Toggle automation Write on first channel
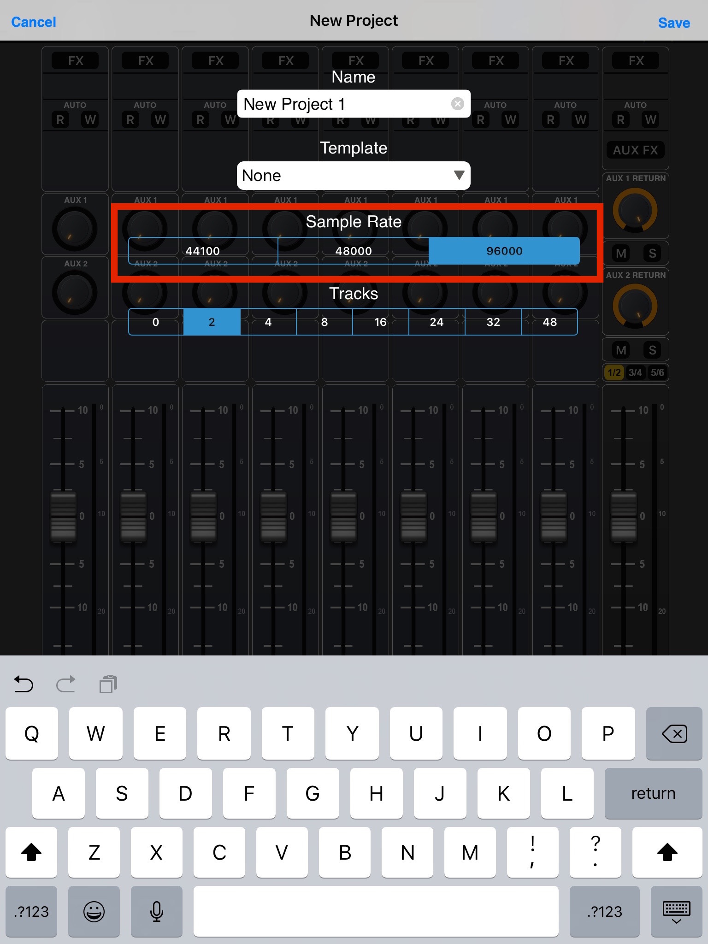Viewport: 708px width, 944px height. (x=90, y=120)
